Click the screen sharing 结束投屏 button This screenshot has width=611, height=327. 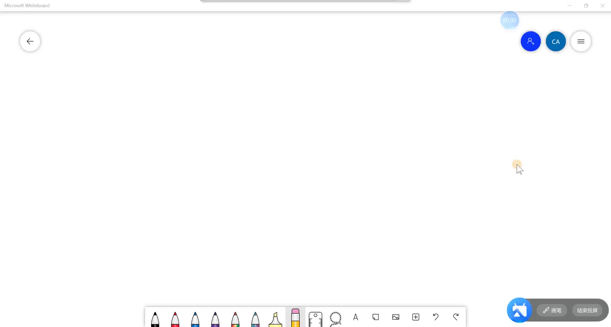coord(587,310)
